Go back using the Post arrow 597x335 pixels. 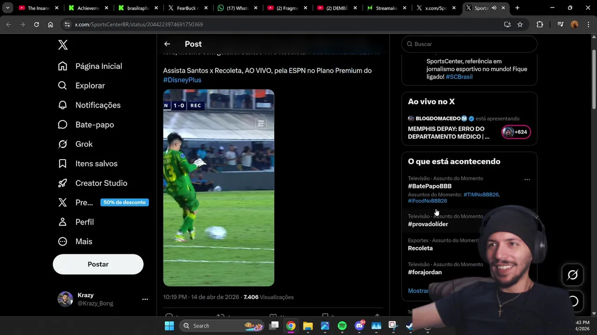tap(167, 44)
